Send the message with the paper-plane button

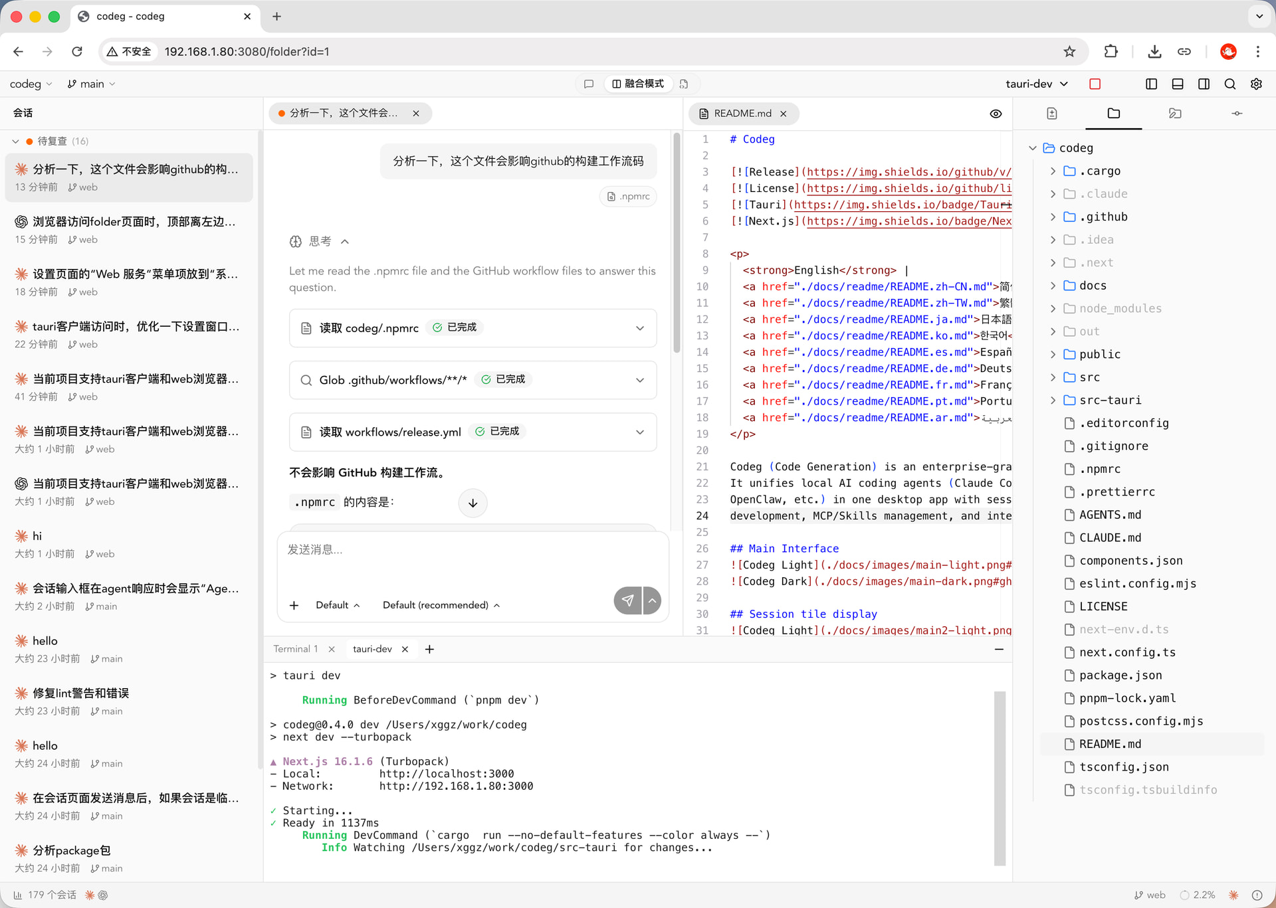tap(628, 600)
